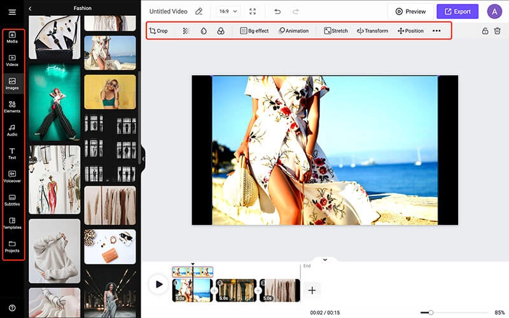
Task: Open the Media panel
Action: 12,38
